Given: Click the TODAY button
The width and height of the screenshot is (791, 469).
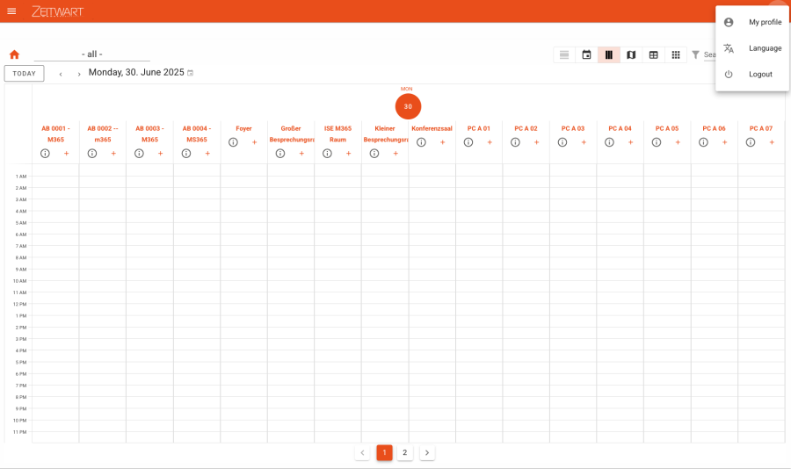Looking at the screenshot, I should (24, 74).
